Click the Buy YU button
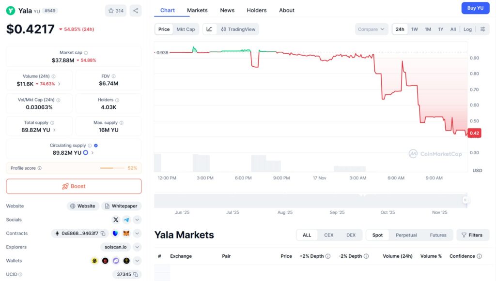This screenshot has width=496, height=281. (475, 8)
